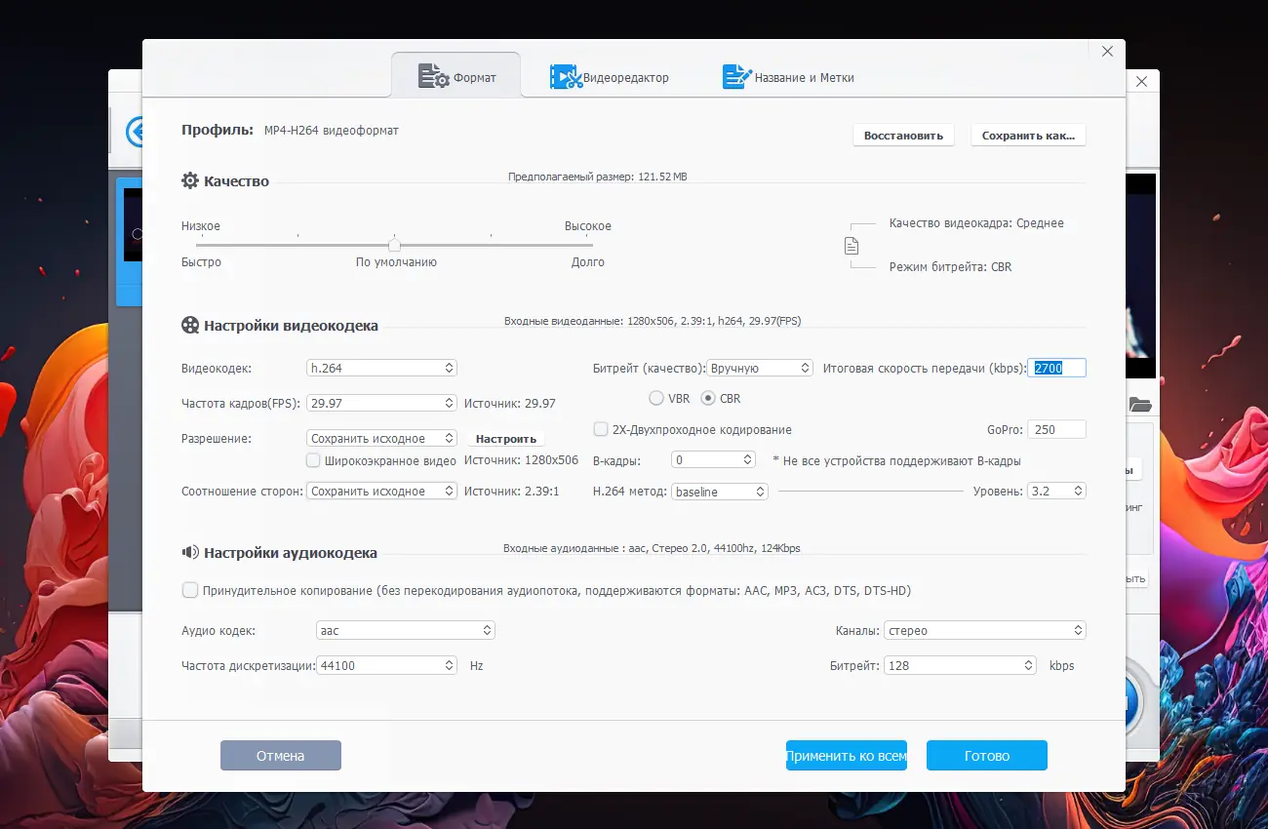Open the B-кадры dropdown

coord(714,459)
